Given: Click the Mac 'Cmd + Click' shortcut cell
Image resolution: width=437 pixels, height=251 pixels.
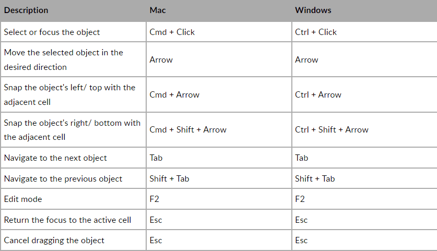Looking at the screenshot, I should click(x=172, y=32).
